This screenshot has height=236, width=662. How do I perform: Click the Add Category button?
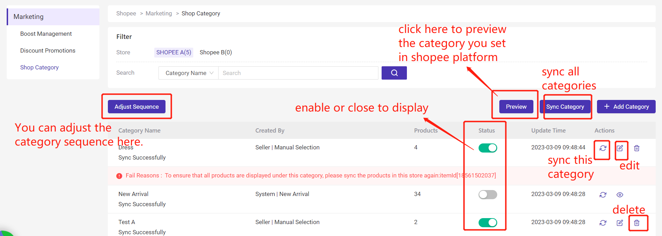pos(626,107)
